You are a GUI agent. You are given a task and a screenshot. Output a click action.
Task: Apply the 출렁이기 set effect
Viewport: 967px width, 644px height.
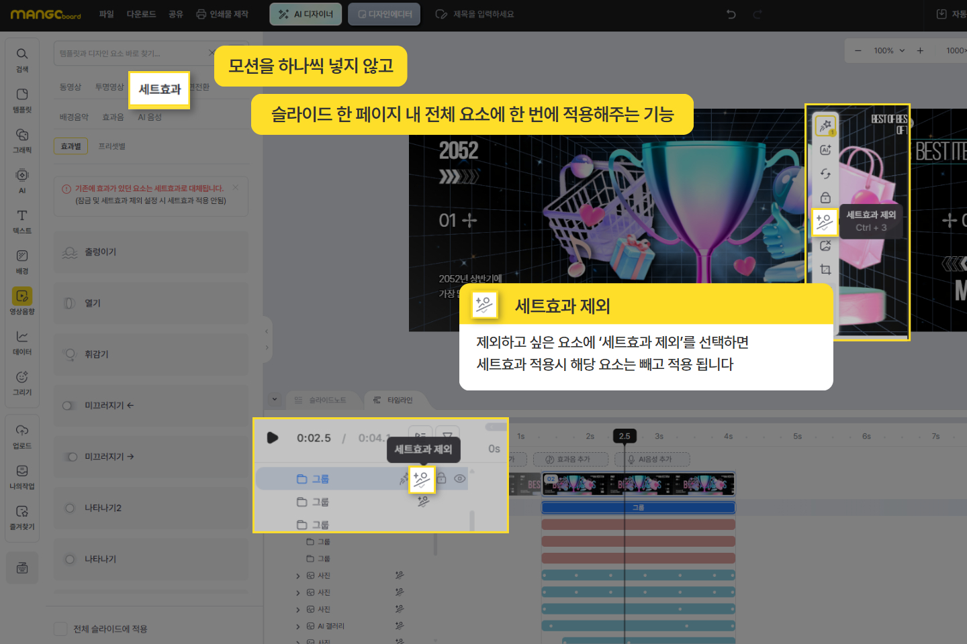pos(151,252)
